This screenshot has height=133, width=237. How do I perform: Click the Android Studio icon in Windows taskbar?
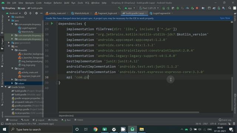133,129
